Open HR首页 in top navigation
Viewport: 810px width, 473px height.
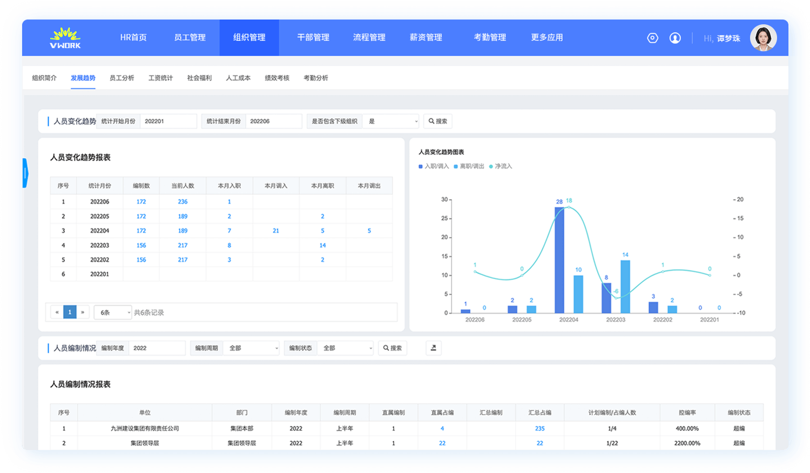(x=133, y=37)
